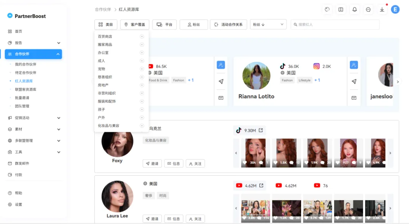Click the send invite icon on Rianna Lotito card
This screenshot has width=409, height=224.
[x=354, y=82]
